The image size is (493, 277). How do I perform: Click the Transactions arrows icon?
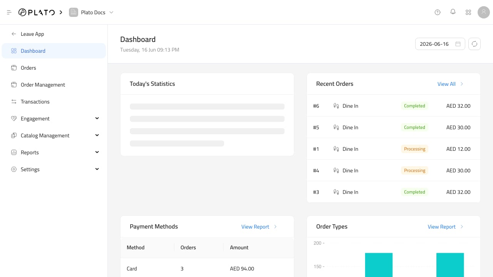(x=14, y=102)
